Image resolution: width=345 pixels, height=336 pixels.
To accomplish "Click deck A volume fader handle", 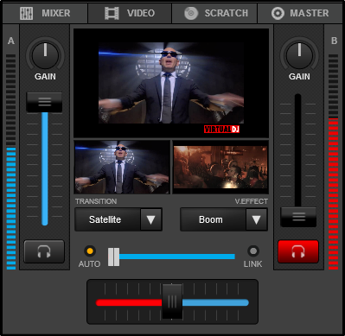I will (x=44, y=102).
